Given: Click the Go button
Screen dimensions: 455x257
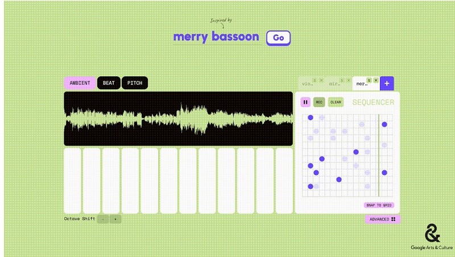Looking at the screenshot, I should [278, 38].
